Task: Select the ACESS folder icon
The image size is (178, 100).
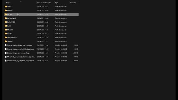Action: coord(6,7)
